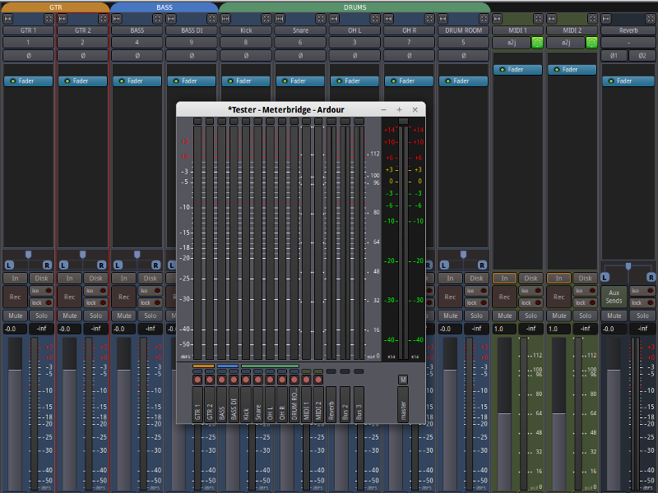Click the Kick strip width toggle icon
This screenshot has width=658, height=493.
225,18
